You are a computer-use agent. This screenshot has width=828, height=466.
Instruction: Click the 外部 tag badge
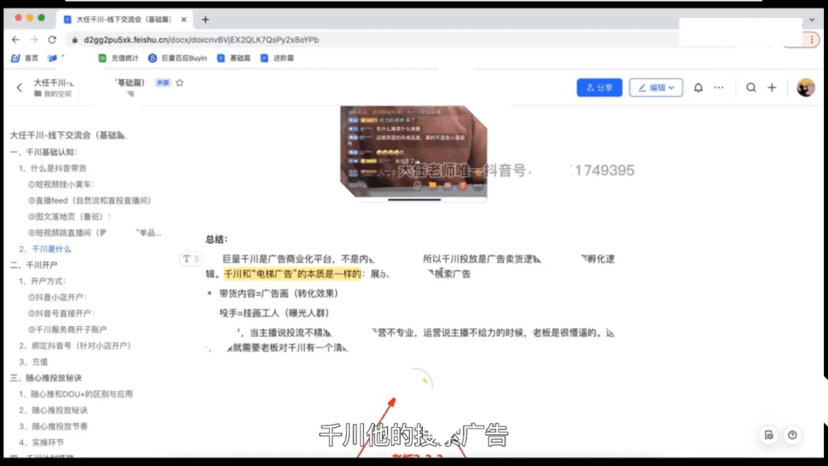coord(163,83)
